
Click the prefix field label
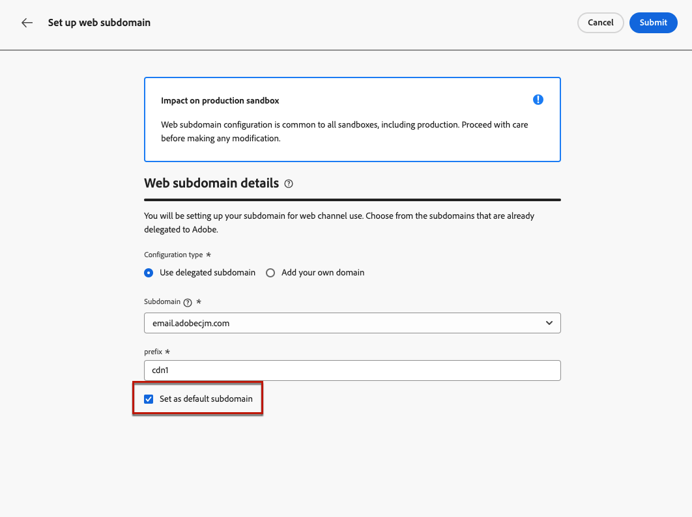coord(154,352)
